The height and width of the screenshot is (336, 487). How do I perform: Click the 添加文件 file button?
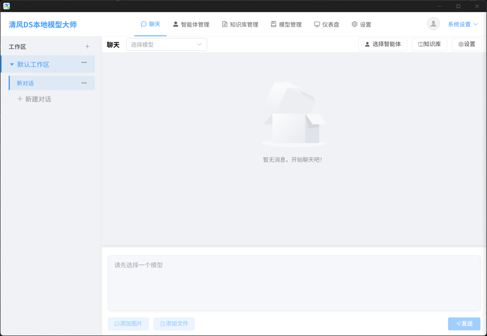(x=174, y=324)
